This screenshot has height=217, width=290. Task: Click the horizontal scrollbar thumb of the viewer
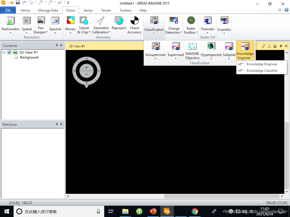point(222,196)
